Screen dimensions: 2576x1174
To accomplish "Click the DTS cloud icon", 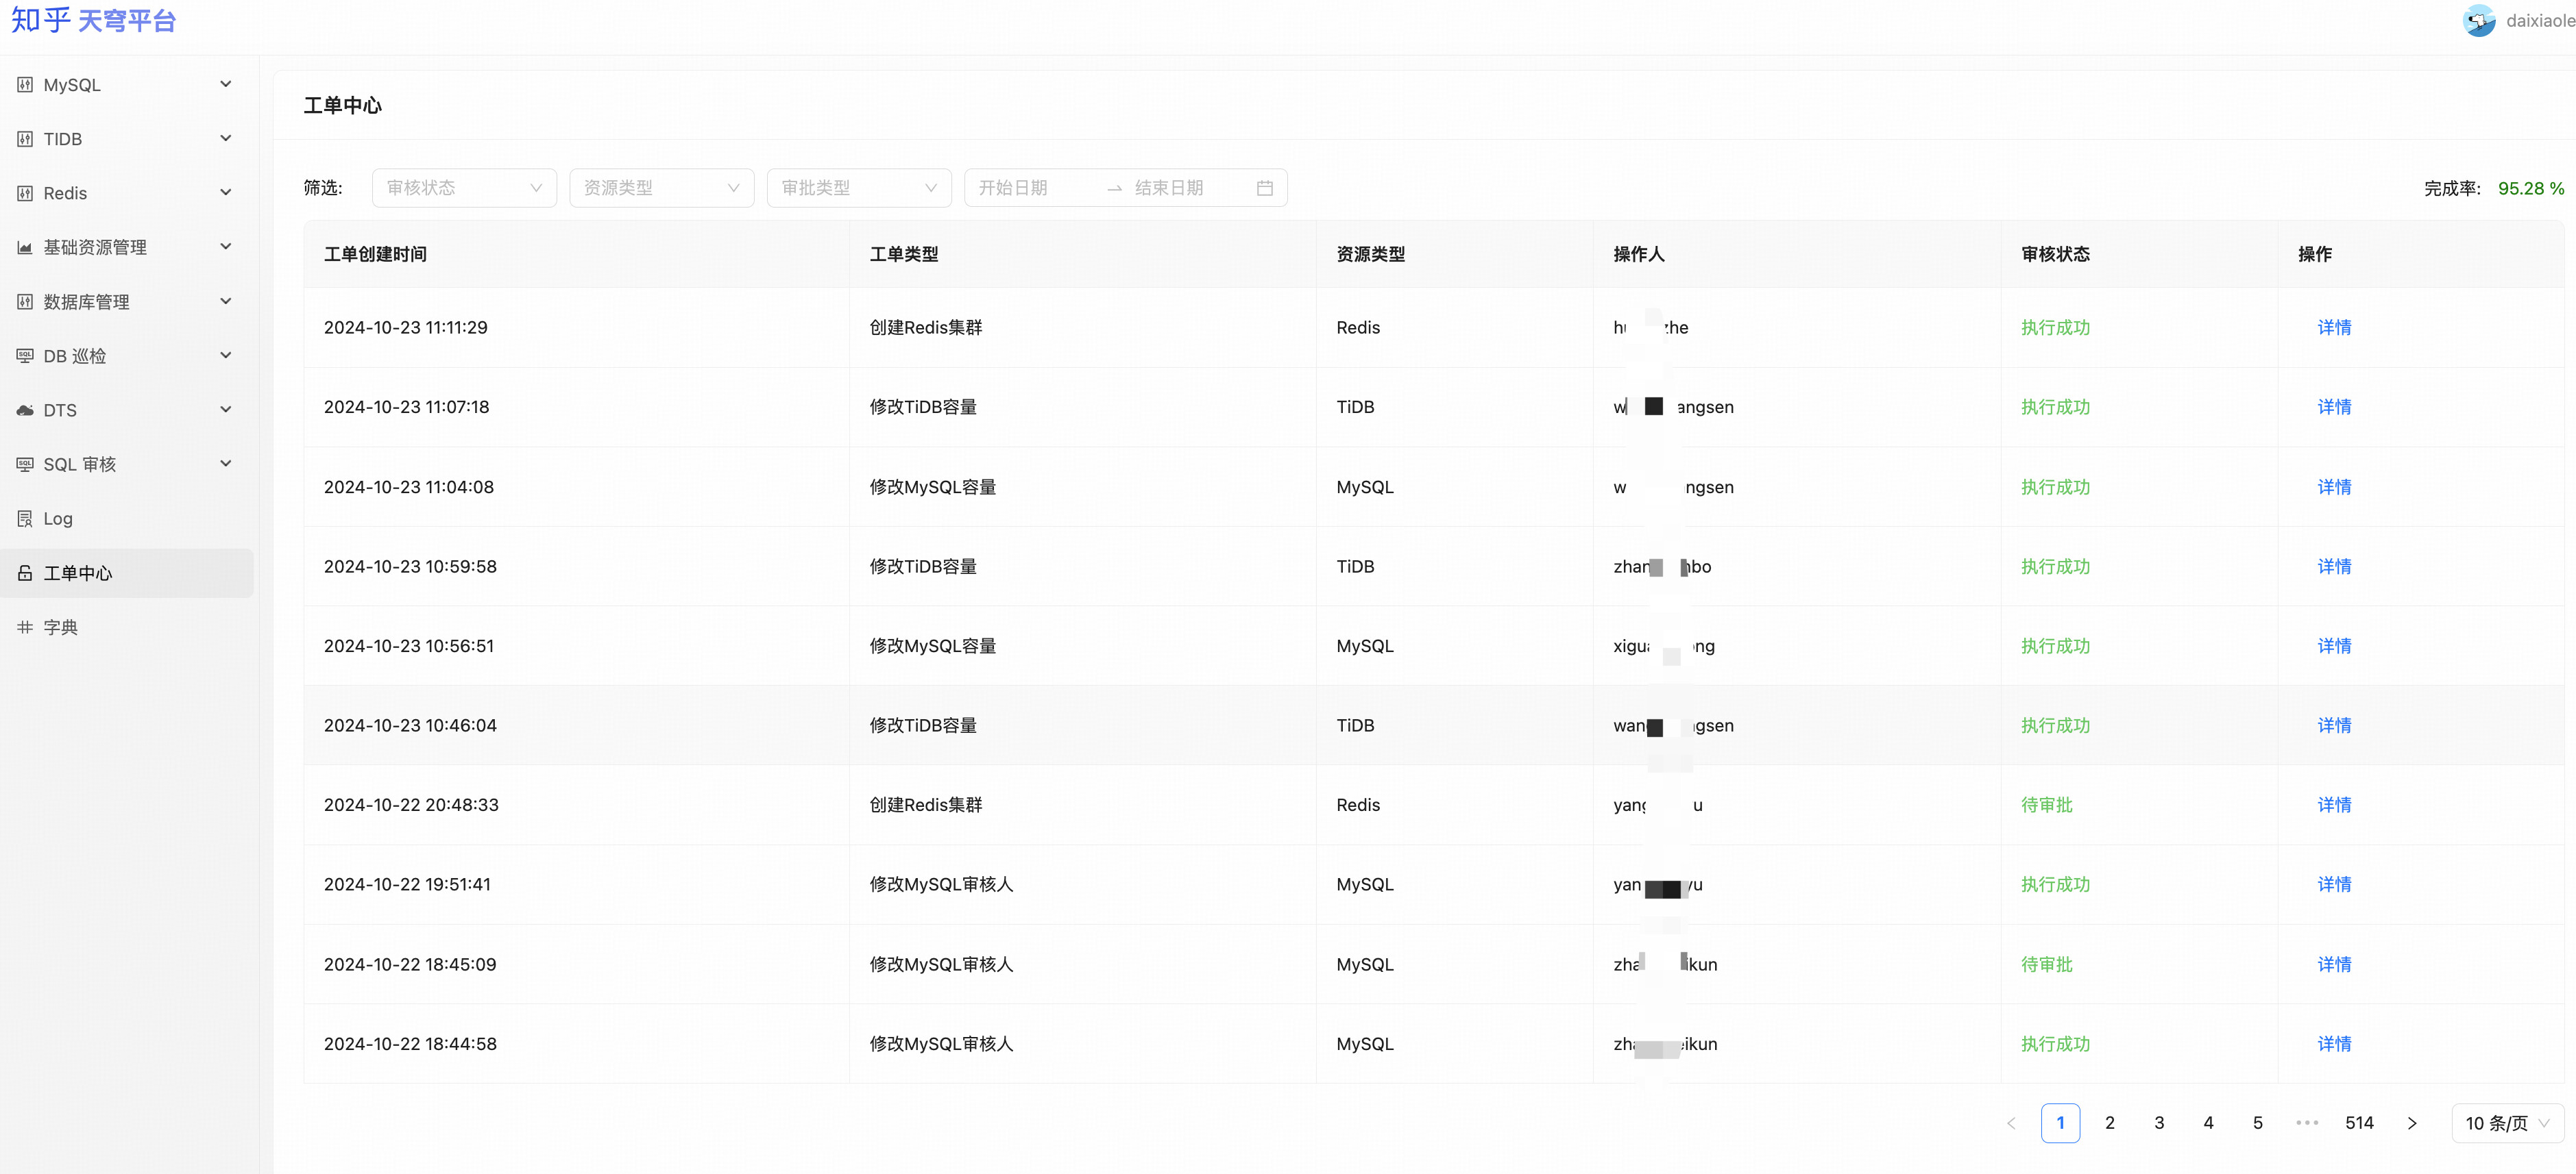I will coord(25,410).
